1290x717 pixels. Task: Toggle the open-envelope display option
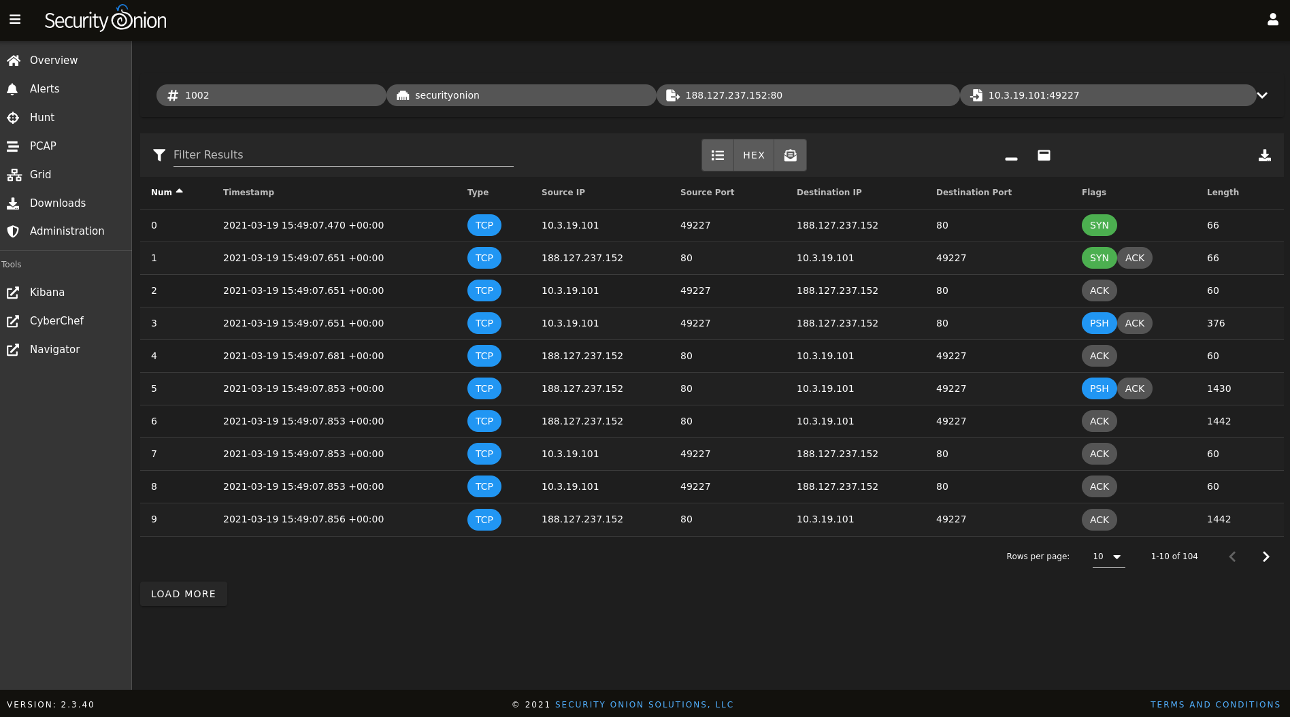[790, 155]
